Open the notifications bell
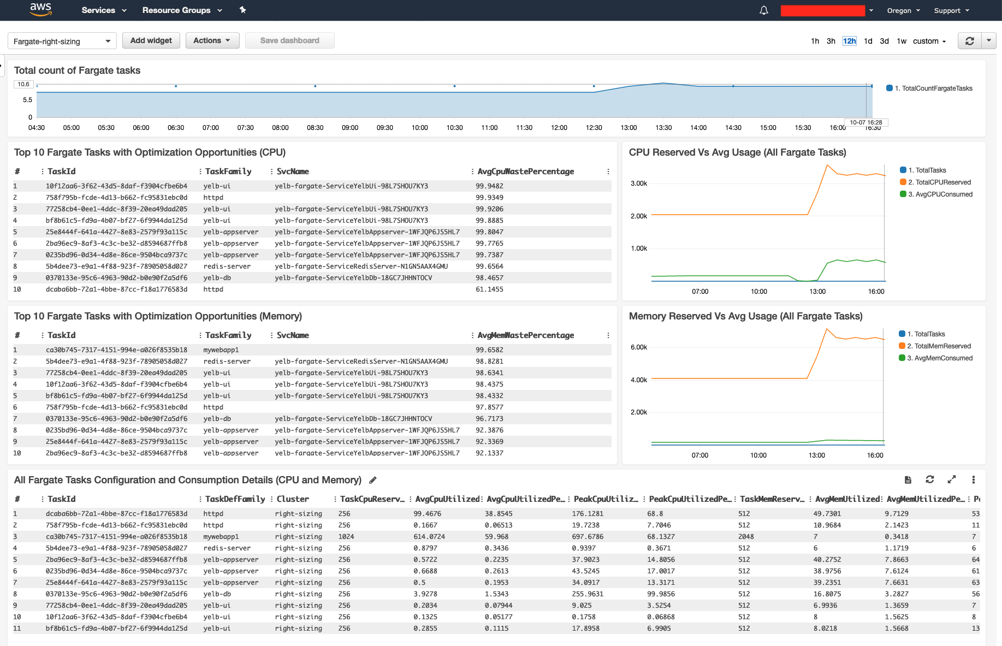The height and width of the screenshot is (646, 1002). coord(764,10)
